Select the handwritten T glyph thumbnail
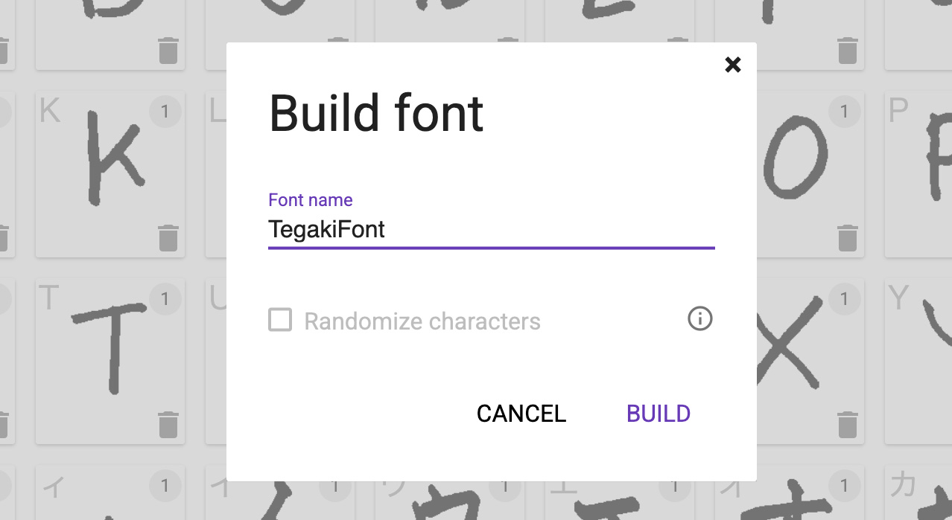952x520 pixels. 112,346
